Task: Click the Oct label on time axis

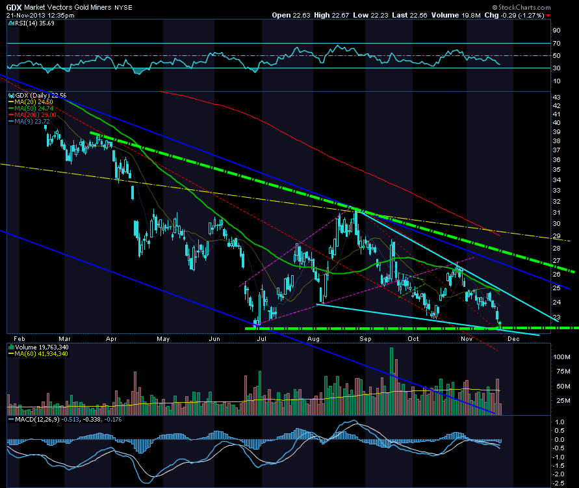Action: pos(413,339)
